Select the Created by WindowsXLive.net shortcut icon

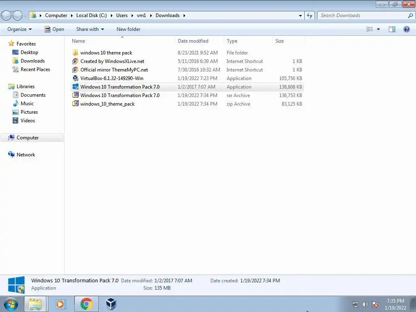(x=75, y=61)
